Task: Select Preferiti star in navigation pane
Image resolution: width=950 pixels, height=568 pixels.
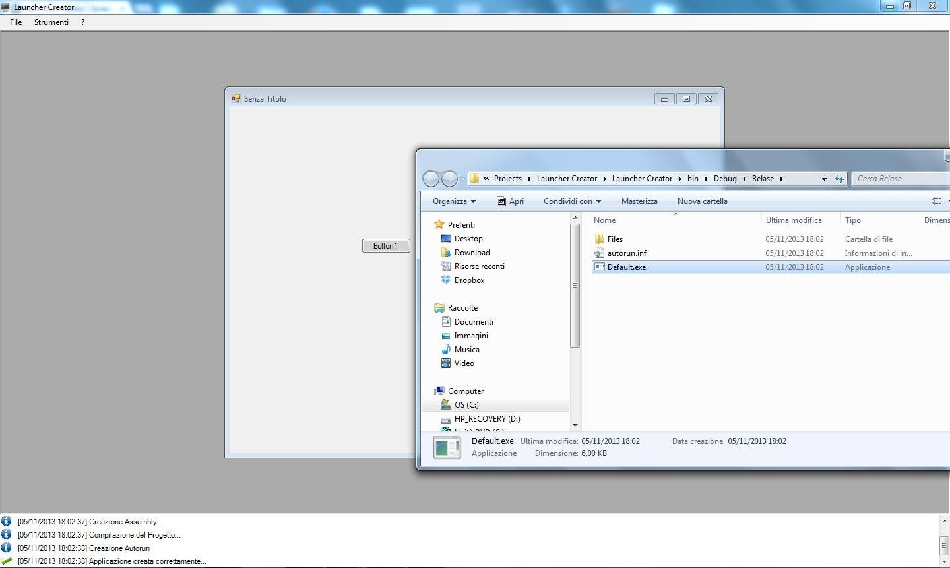Action: tap(439, 224)
